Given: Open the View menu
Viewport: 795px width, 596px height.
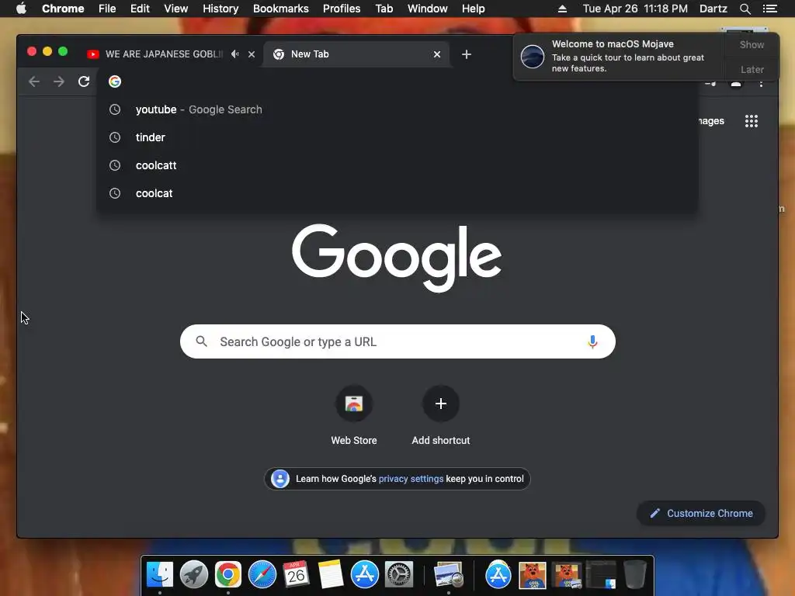Looking at the screenshot, I should [x=176, y=9].
